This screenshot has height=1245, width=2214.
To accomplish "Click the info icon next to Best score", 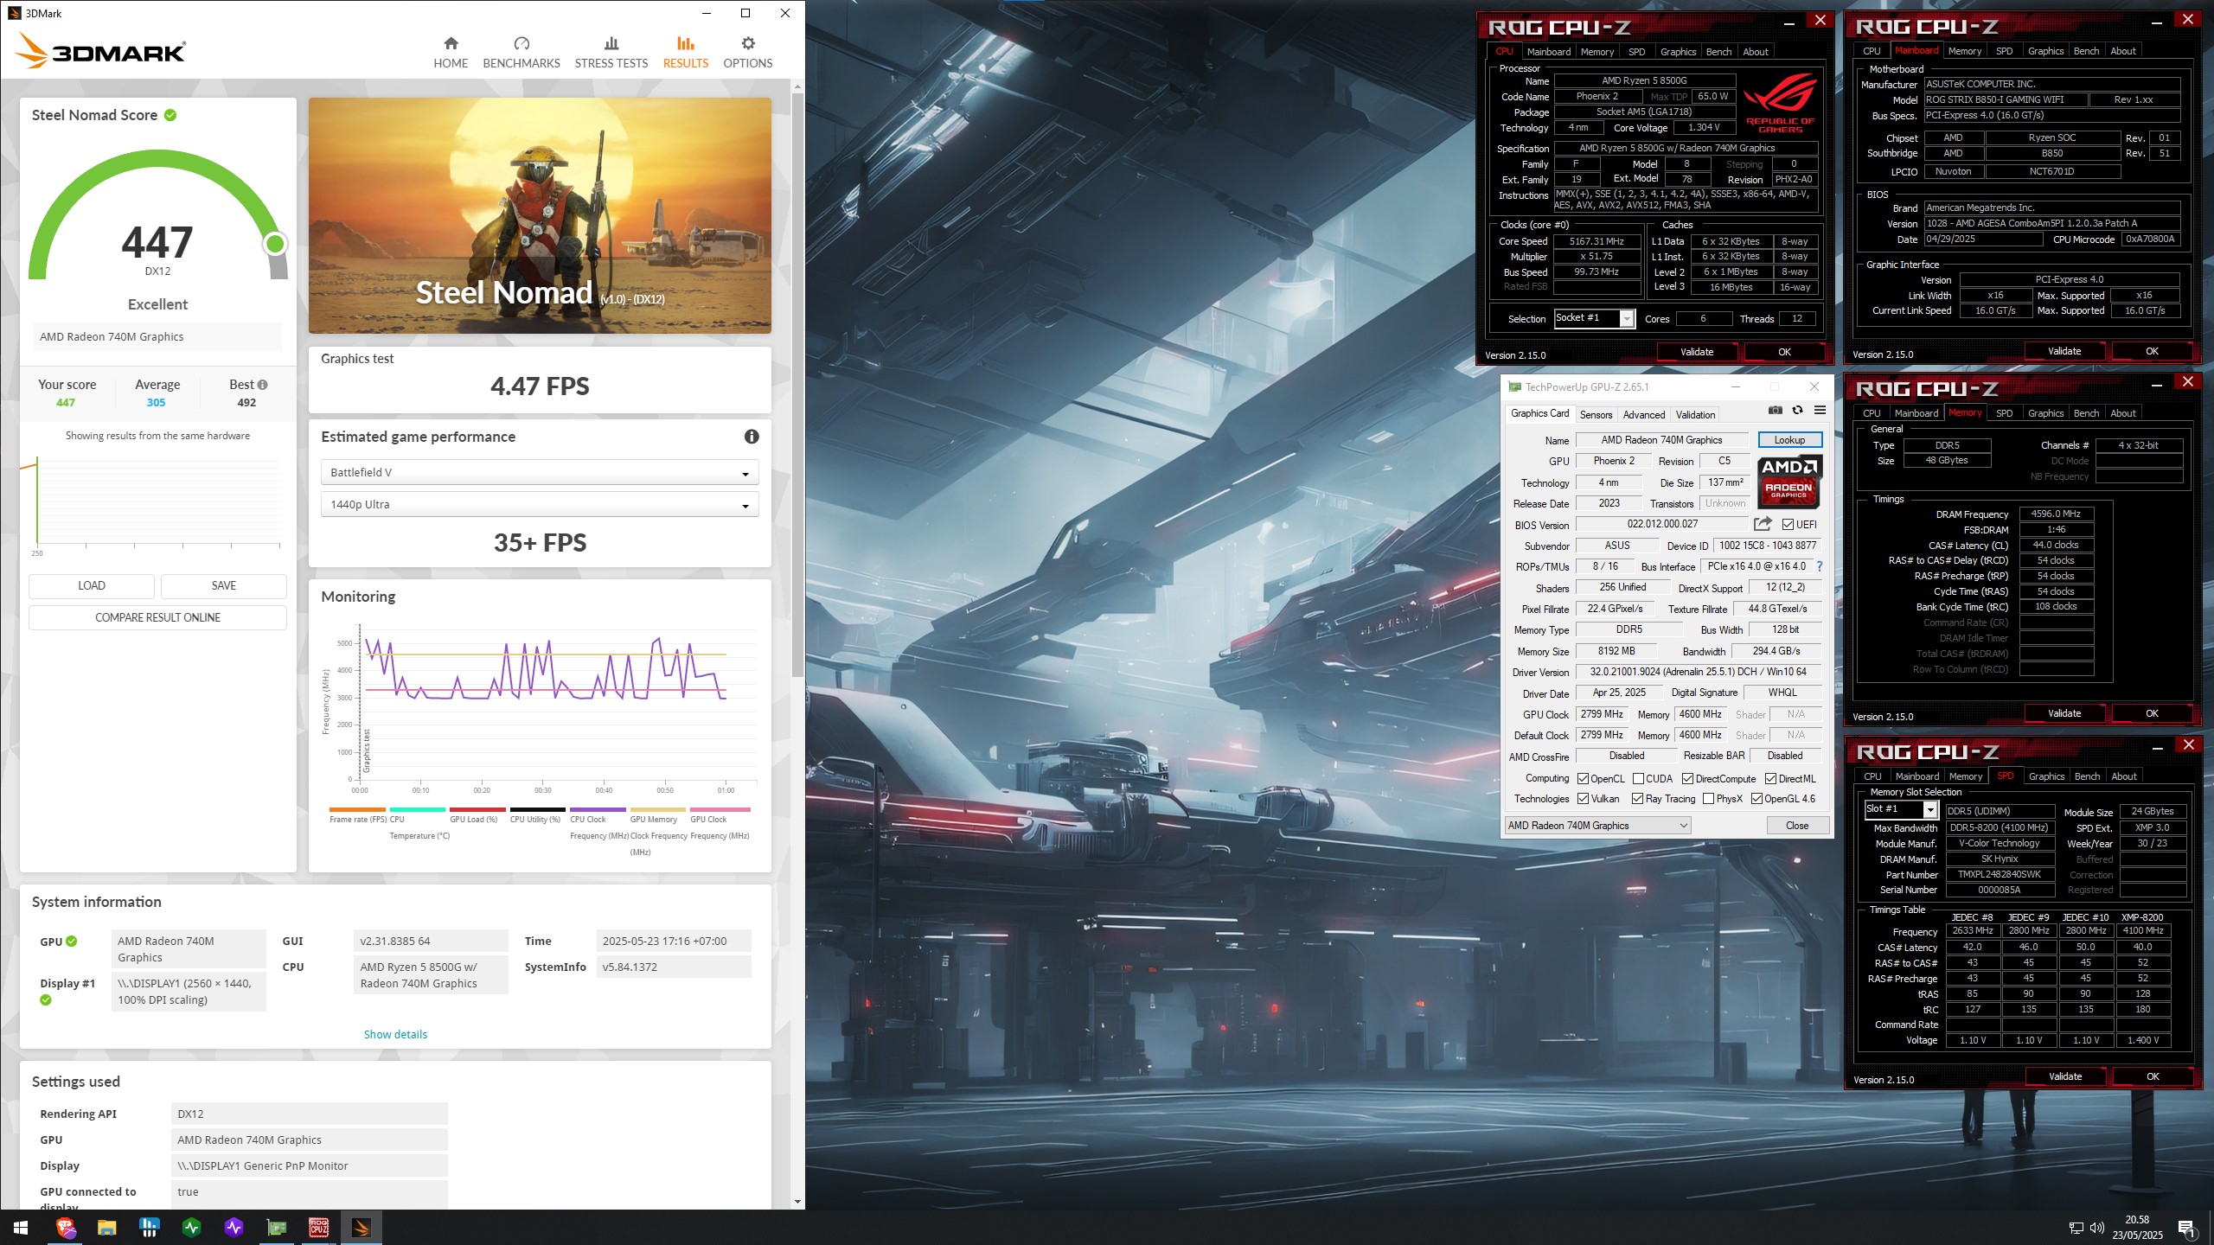I will [262, 385].
